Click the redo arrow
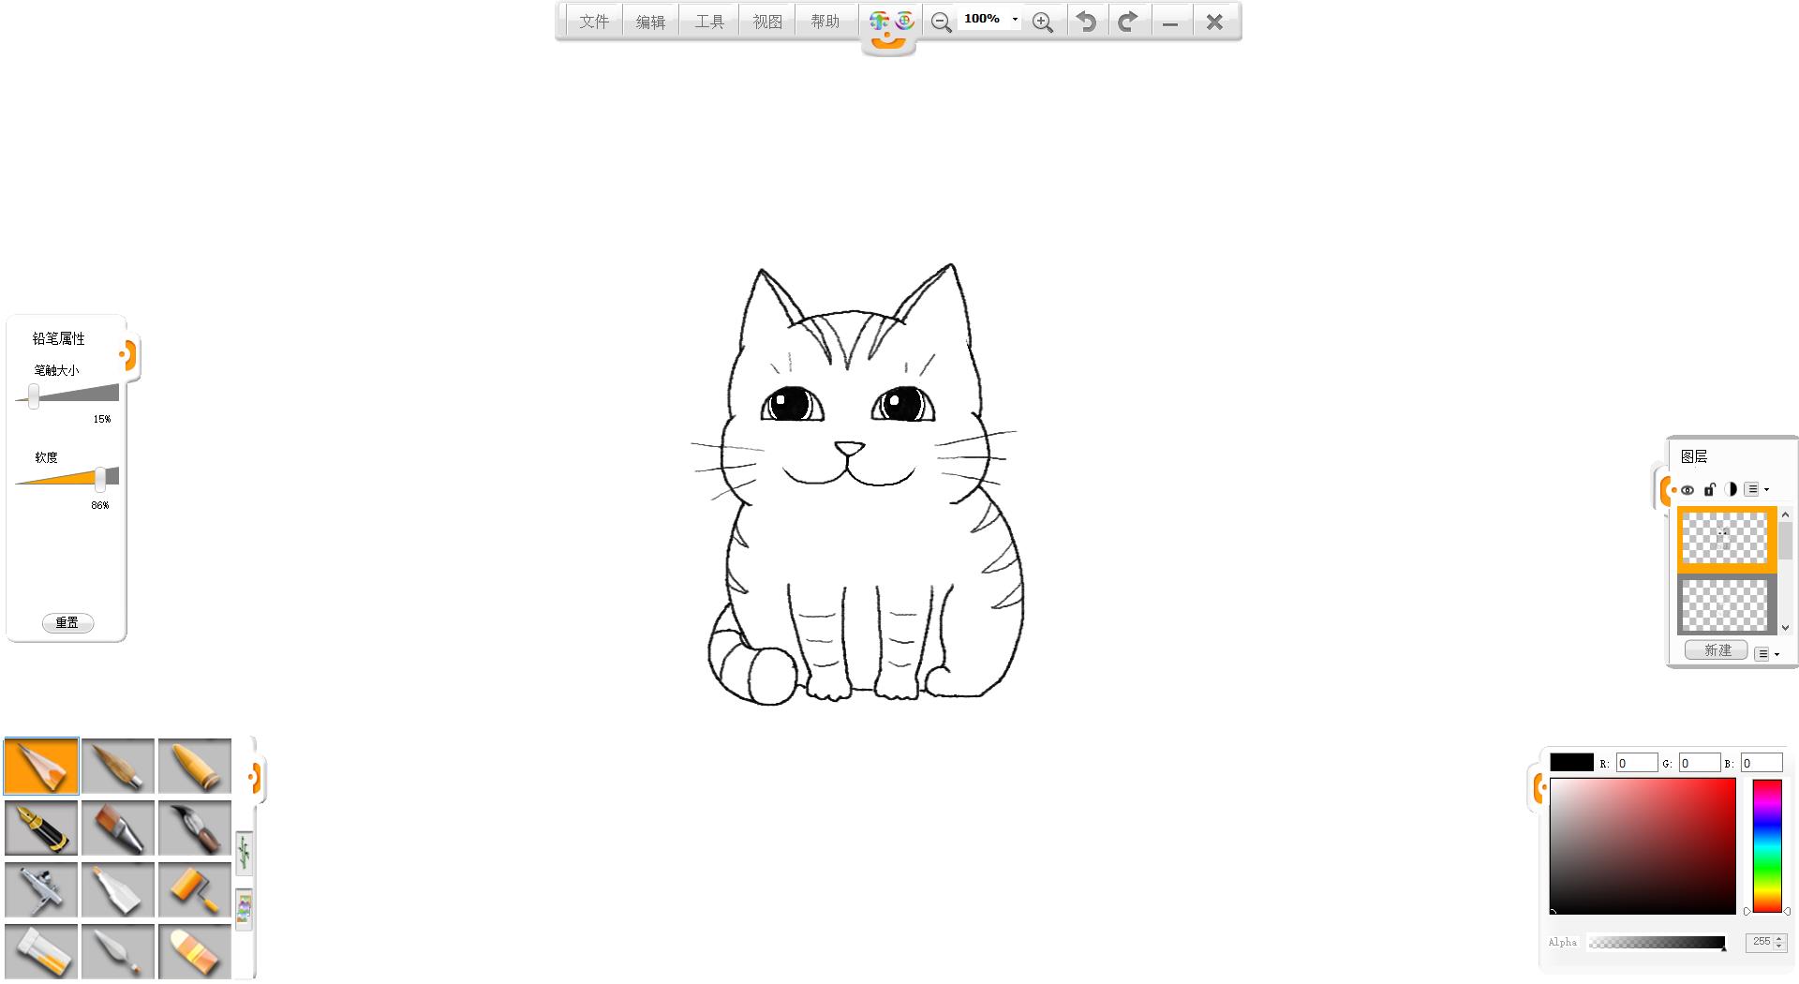The image size is (1799, 984). (1128, 22)
